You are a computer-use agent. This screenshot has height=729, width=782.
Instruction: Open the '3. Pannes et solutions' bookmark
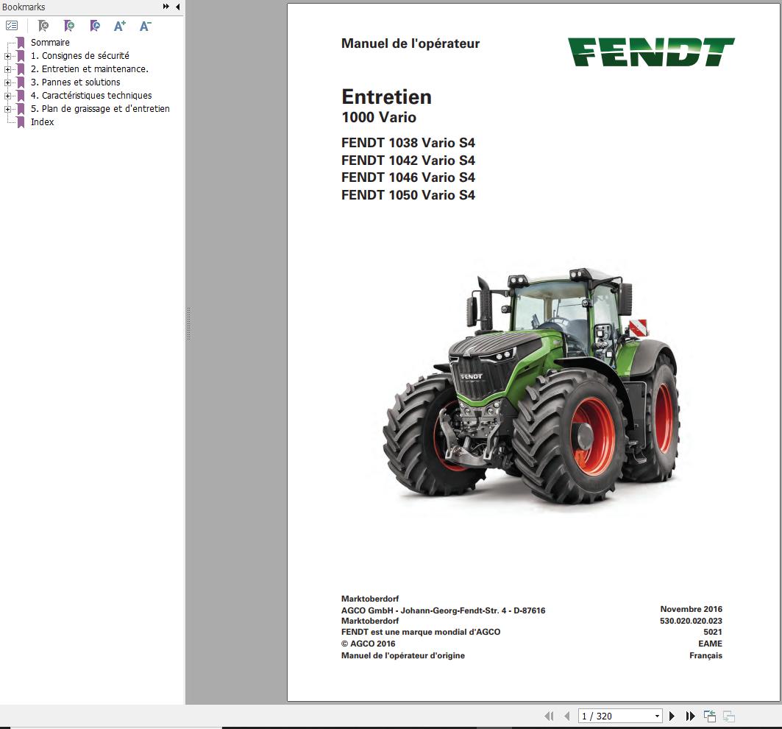[x=75, y=82]
